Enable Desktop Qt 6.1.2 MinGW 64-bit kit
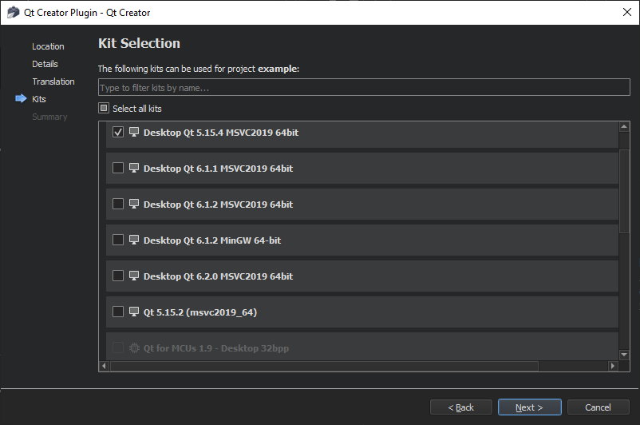 point(118,240)
